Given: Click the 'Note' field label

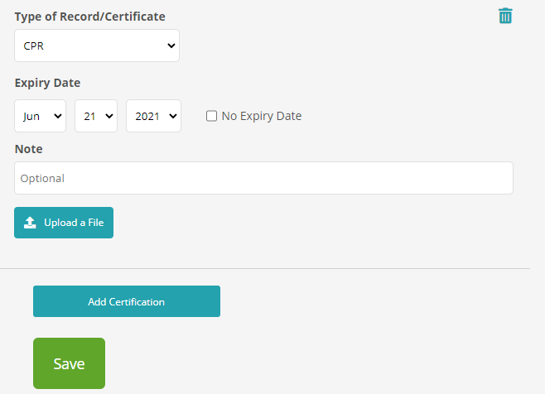Looking at the screenshot, I should [28, 149].
